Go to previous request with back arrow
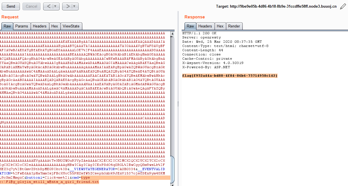The image size is (348, 186). [48, 6]
